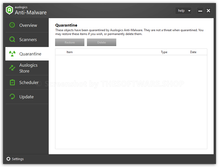Click the Update refresh icon

coord(12,97)
